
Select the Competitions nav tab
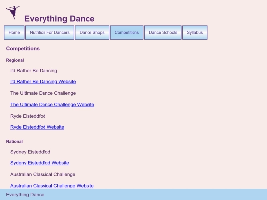coord(127,32)
